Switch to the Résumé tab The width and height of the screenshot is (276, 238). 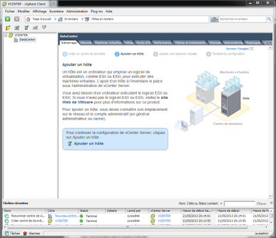tap(86, 43)
